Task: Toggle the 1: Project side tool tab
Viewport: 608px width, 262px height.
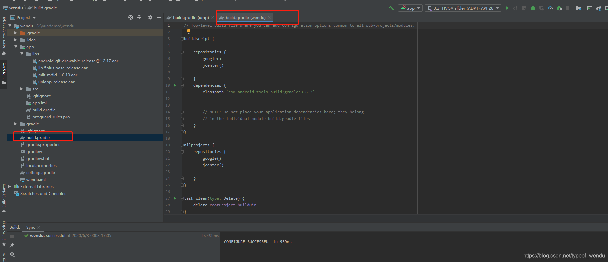Action: click(x=4, y=74)
